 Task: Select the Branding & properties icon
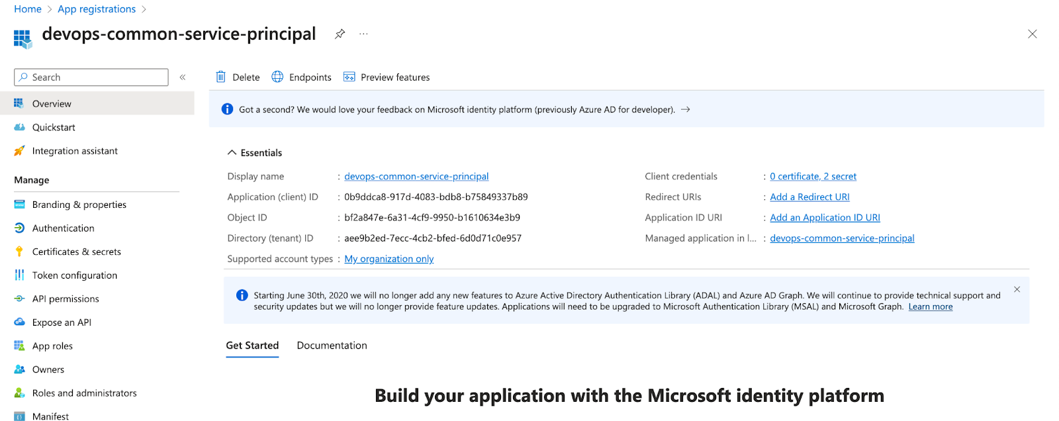19,205
